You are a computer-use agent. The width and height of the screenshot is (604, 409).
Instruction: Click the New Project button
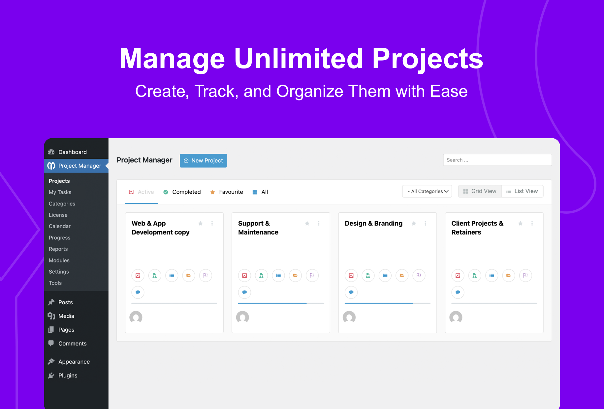(x=203, y=161)
